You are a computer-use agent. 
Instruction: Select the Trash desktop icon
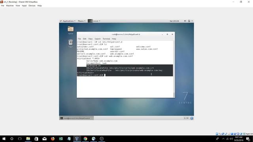coord(70,43)
